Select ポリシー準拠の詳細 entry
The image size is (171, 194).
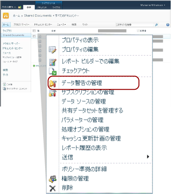point(84,169)
